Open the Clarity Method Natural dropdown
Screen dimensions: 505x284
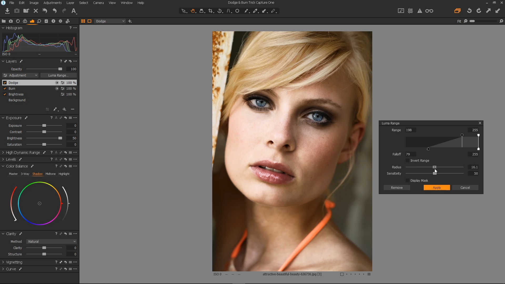click(52, 242)
